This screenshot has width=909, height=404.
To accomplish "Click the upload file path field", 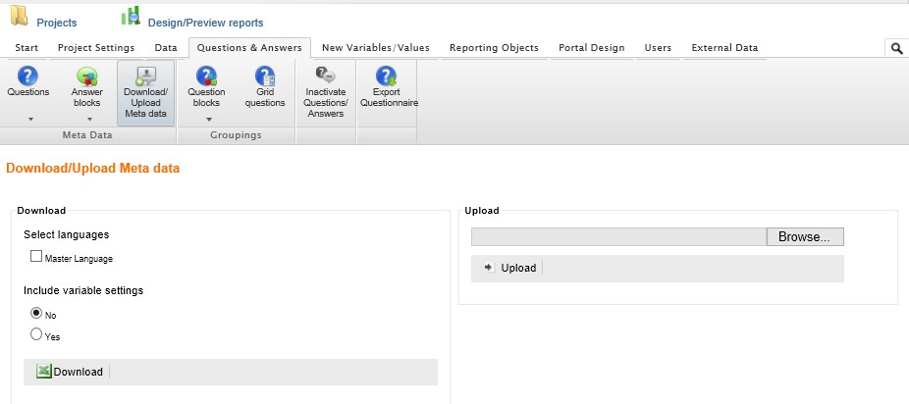I will click(x=617, y=237).
